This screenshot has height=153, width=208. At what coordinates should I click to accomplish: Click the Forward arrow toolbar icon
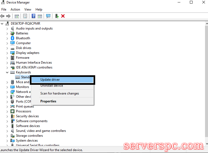pos(8,16)
